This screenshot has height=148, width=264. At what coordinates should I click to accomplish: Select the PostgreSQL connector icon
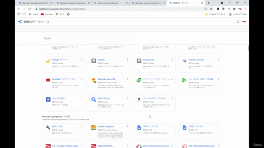[139, 61]
